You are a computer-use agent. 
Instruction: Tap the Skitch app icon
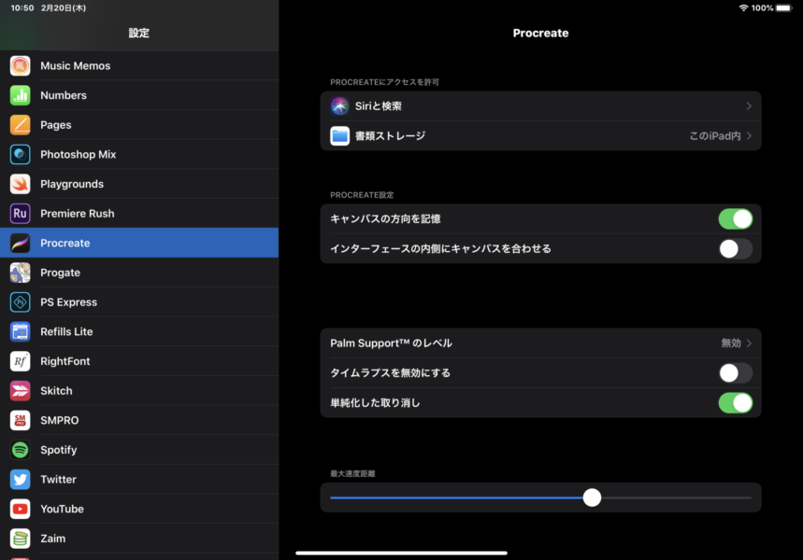[x=20, y=391]
